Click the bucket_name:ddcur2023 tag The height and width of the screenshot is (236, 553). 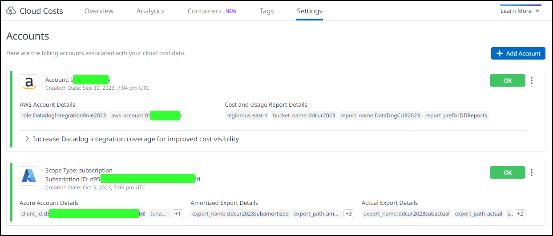(304, 116)
